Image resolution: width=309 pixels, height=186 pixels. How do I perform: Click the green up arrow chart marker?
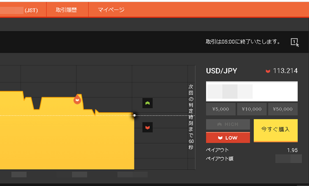click(x=147, y=103)
